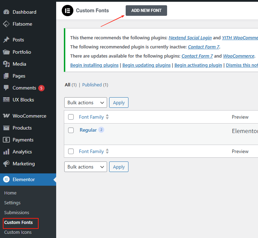258x238 pixels.
Task: Open the bottom Bulk actions dropdown
Action: tap(85, 167)
